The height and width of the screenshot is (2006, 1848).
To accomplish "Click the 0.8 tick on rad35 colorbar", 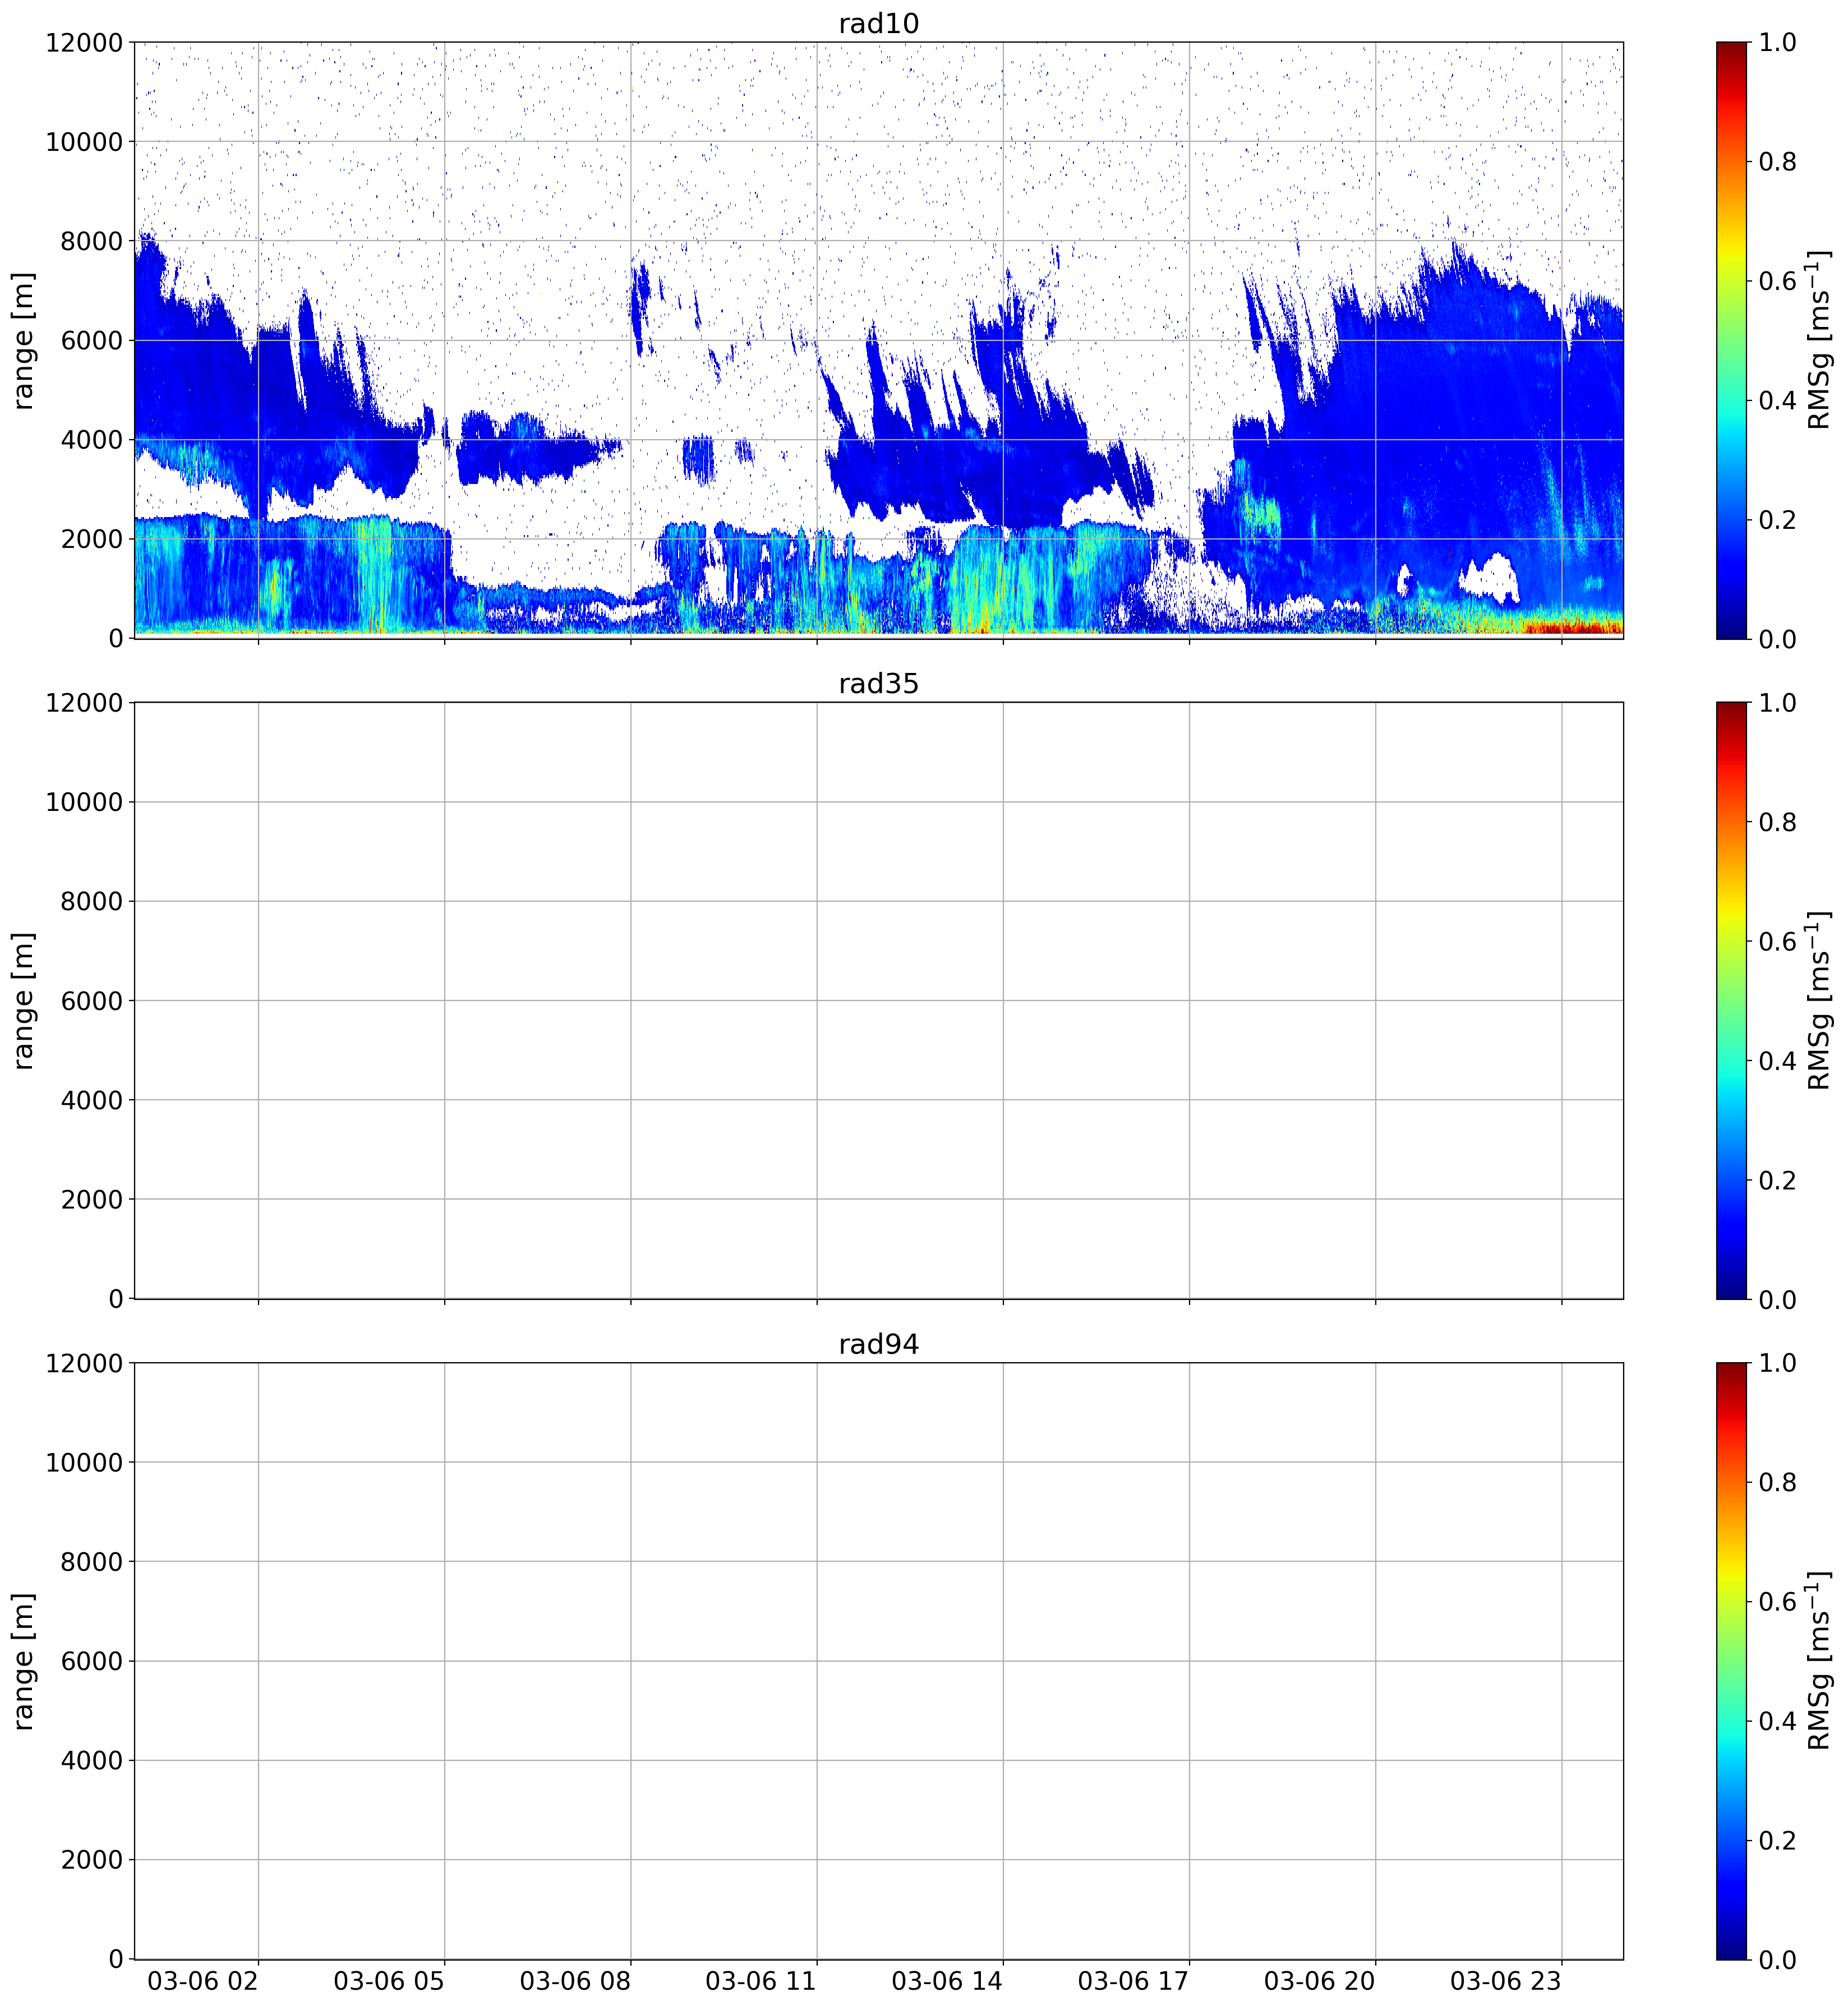I will click(1778, 822).
